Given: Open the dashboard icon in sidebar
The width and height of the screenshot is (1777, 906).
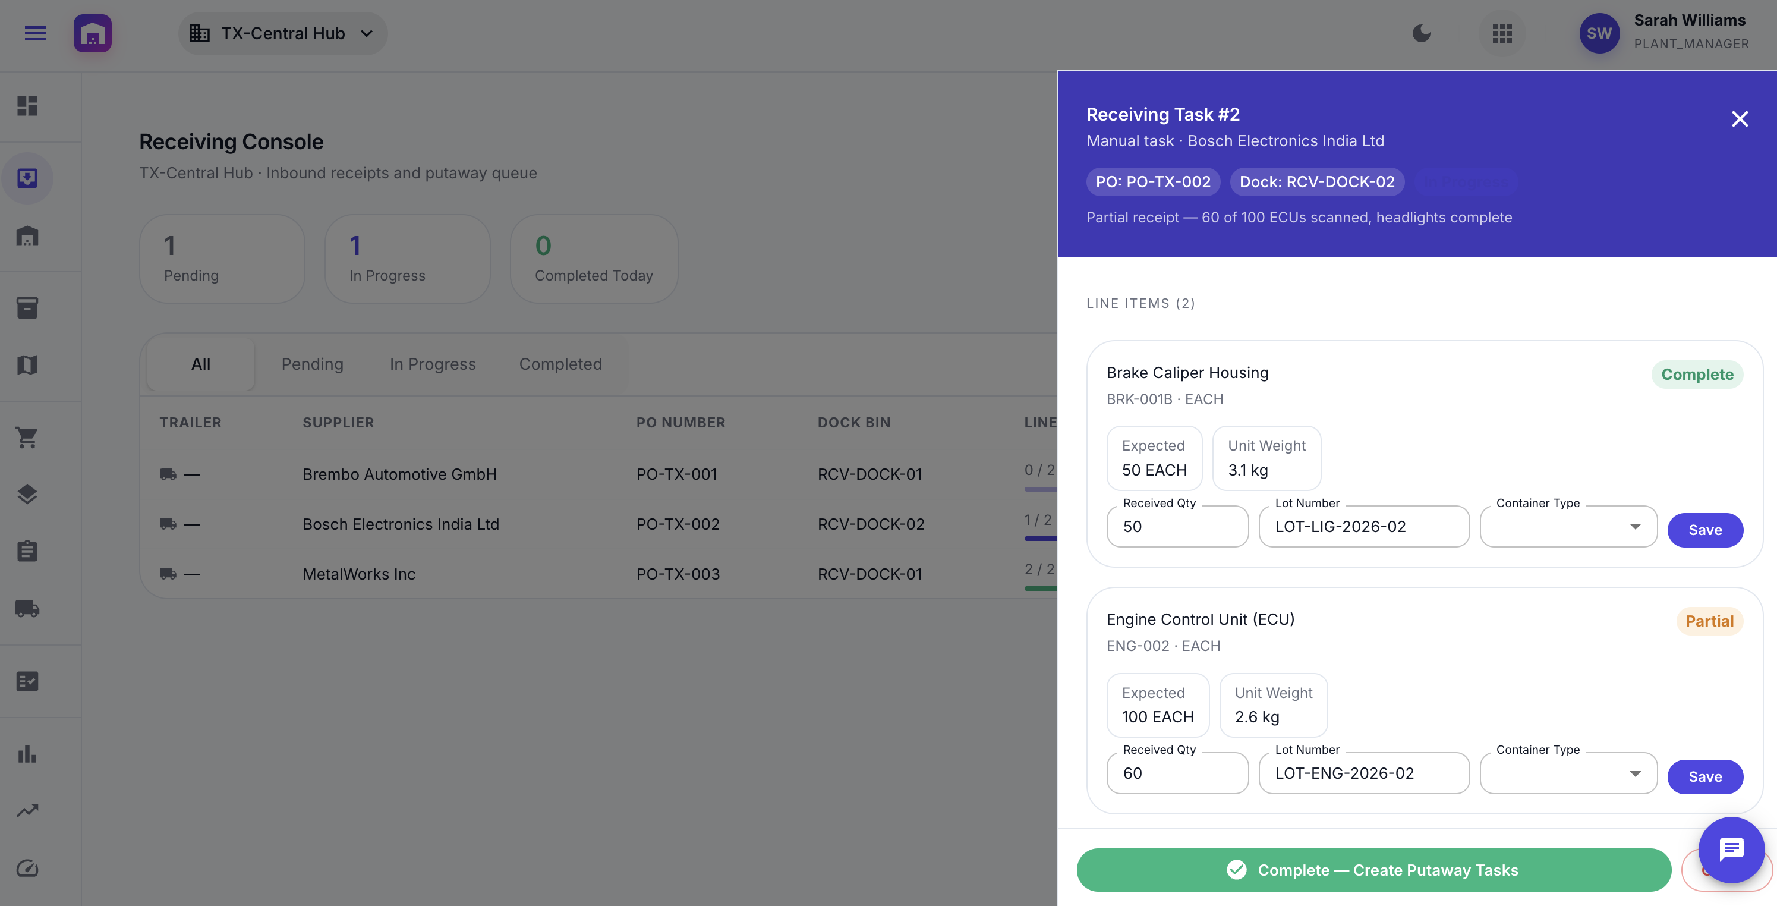Looking at the screenshot, I should 27,106.
